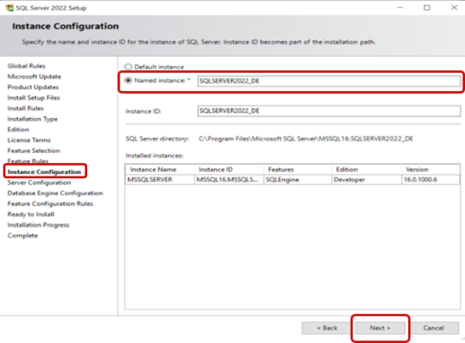Click the Instance Name column header
The image size is (465, 343).
click(160, 169)
